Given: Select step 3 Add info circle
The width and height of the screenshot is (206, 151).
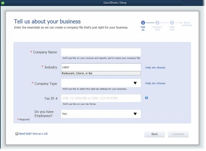Looking at the screenshot, I should coord(172,23).
